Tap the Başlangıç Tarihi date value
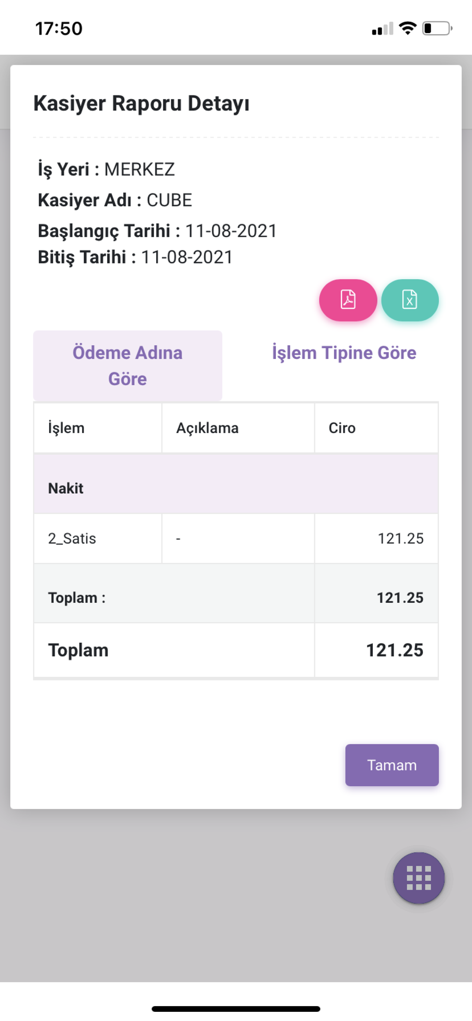This screenshot has width=472, height=1021. 231,231
